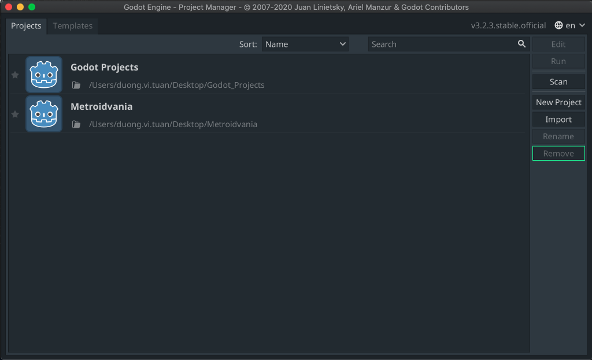Click the globe language icon

pos(558,25)
